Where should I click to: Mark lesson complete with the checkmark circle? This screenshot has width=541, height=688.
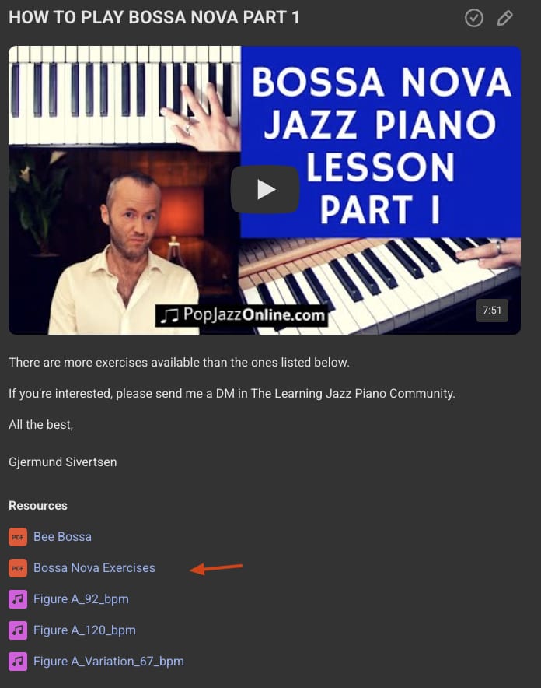[473, 18]
